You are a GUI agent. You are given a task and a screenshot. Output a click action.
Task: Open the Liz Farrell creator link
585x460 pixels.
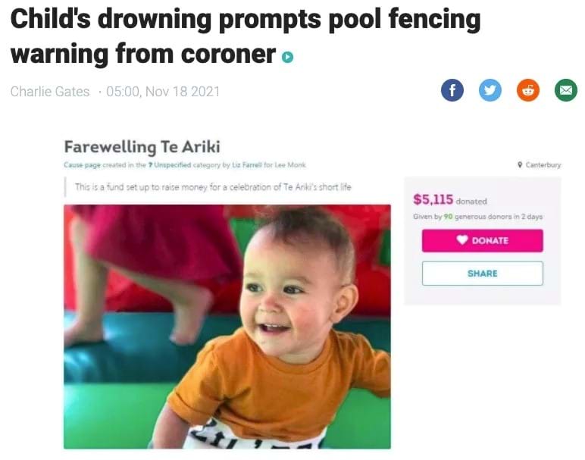(x=247, y=165)
